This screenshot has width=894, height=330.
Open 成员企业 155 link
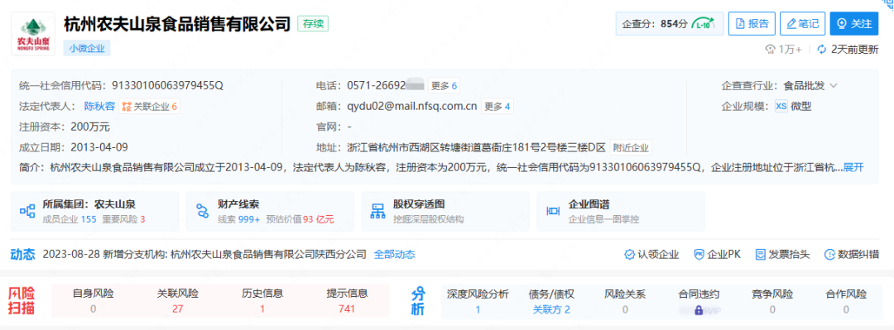pos(70,219)
